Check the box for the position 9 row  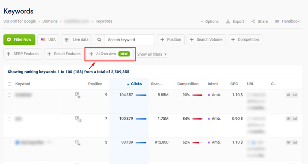click(x=9, y=95)
